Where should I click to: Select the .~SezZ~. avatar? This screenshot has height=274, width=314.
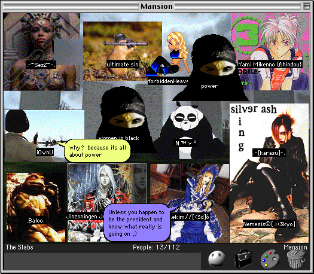click(41, 52)
